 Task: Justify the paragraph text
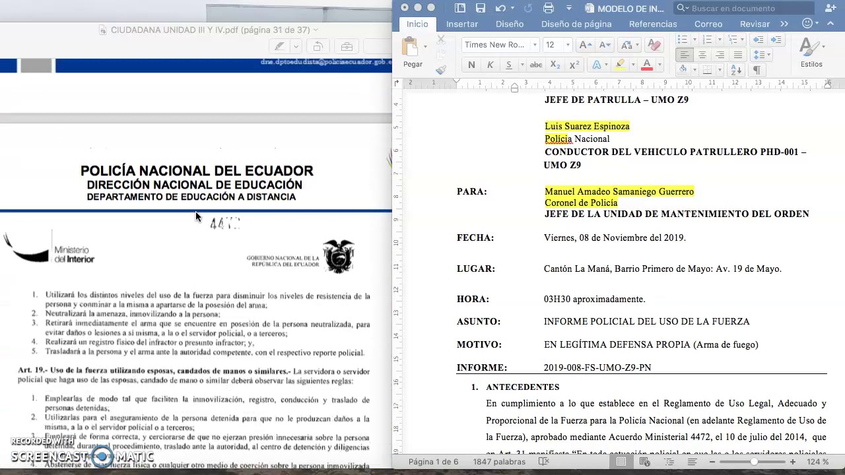click(x=738, y=55)
